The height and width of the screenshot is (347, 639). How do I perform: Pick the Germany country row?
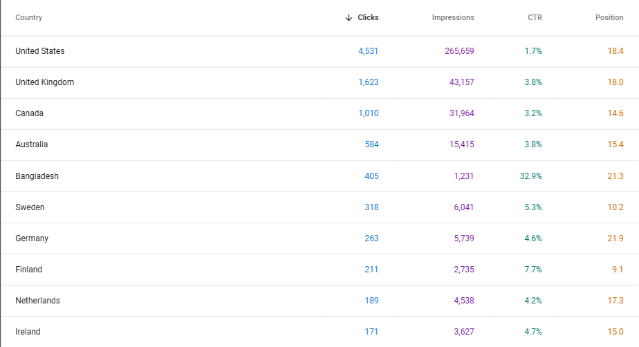coord(32,238)
